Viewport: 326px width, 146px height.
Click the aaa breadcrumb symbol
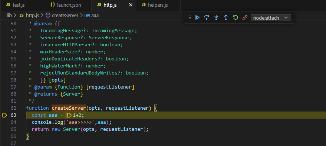pos(92,15)
